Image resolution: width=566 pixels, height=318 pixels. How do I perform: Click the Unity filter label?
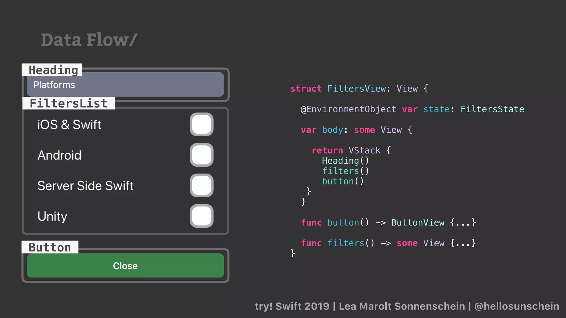pos(52,216)
